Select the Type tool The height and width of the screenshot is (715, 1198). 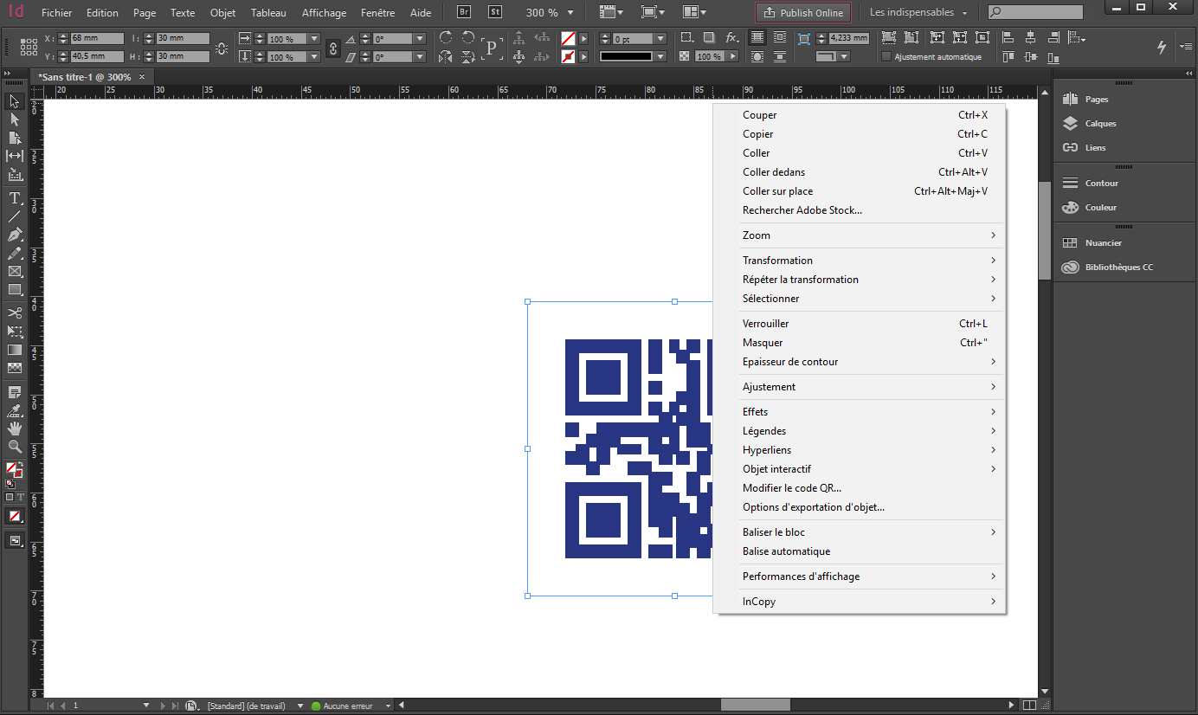(x=14, y=197)
